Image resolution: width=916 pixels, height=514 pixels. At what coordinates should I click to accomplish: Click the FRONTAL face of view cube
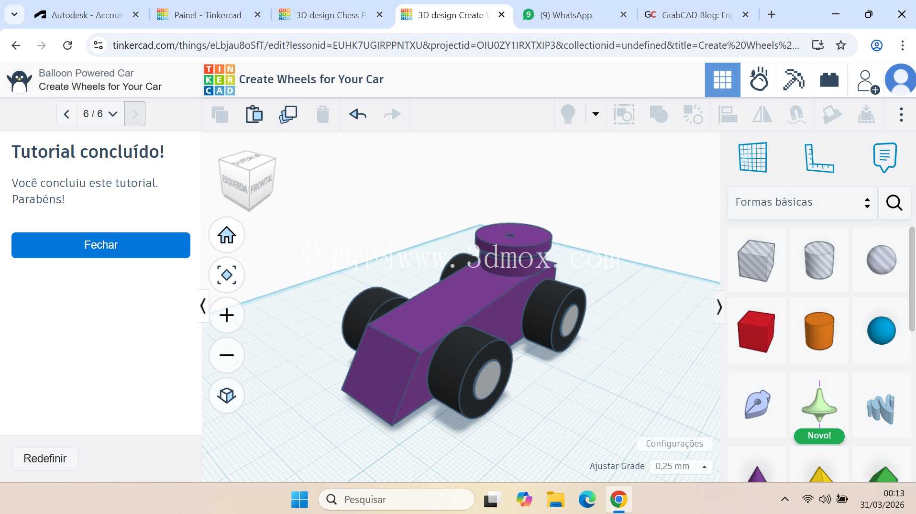click(x=262, y=184)
